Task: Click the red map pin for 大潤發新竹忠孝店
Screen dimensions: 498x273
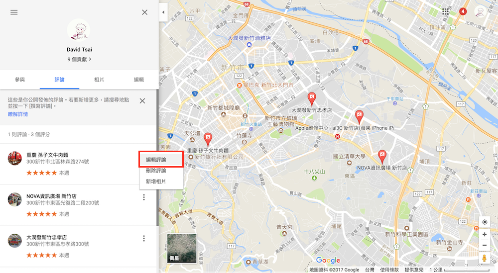Action: coord(312,99)
